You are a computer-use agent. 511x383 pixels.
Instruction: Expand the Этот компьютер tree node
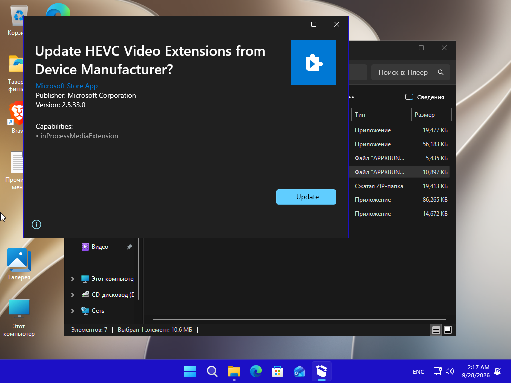72,279
